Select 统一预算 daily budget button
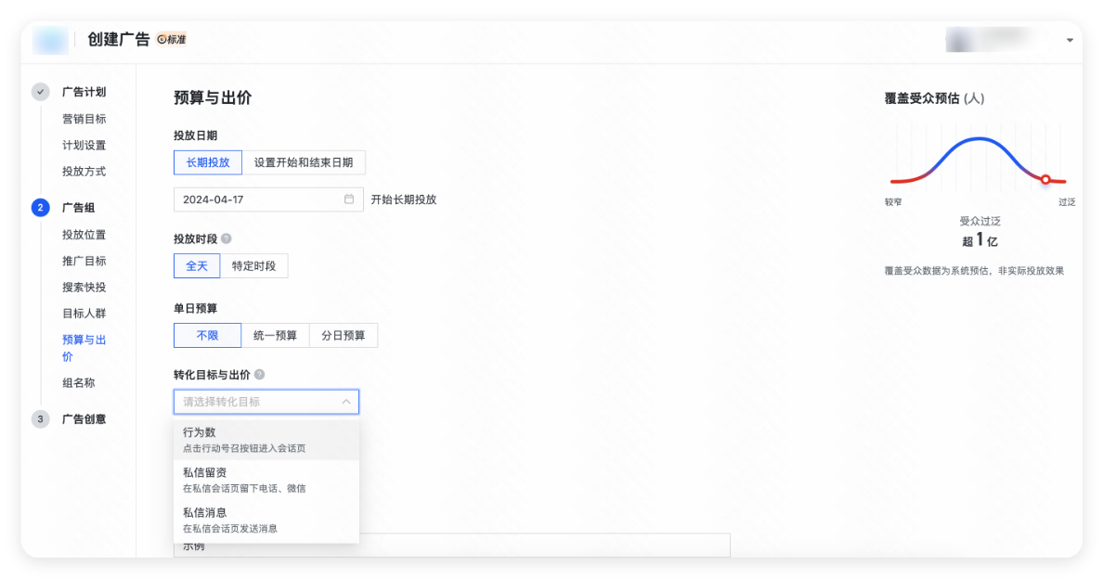This screenshot has height=578, width=1103. [x=275, y=336]
